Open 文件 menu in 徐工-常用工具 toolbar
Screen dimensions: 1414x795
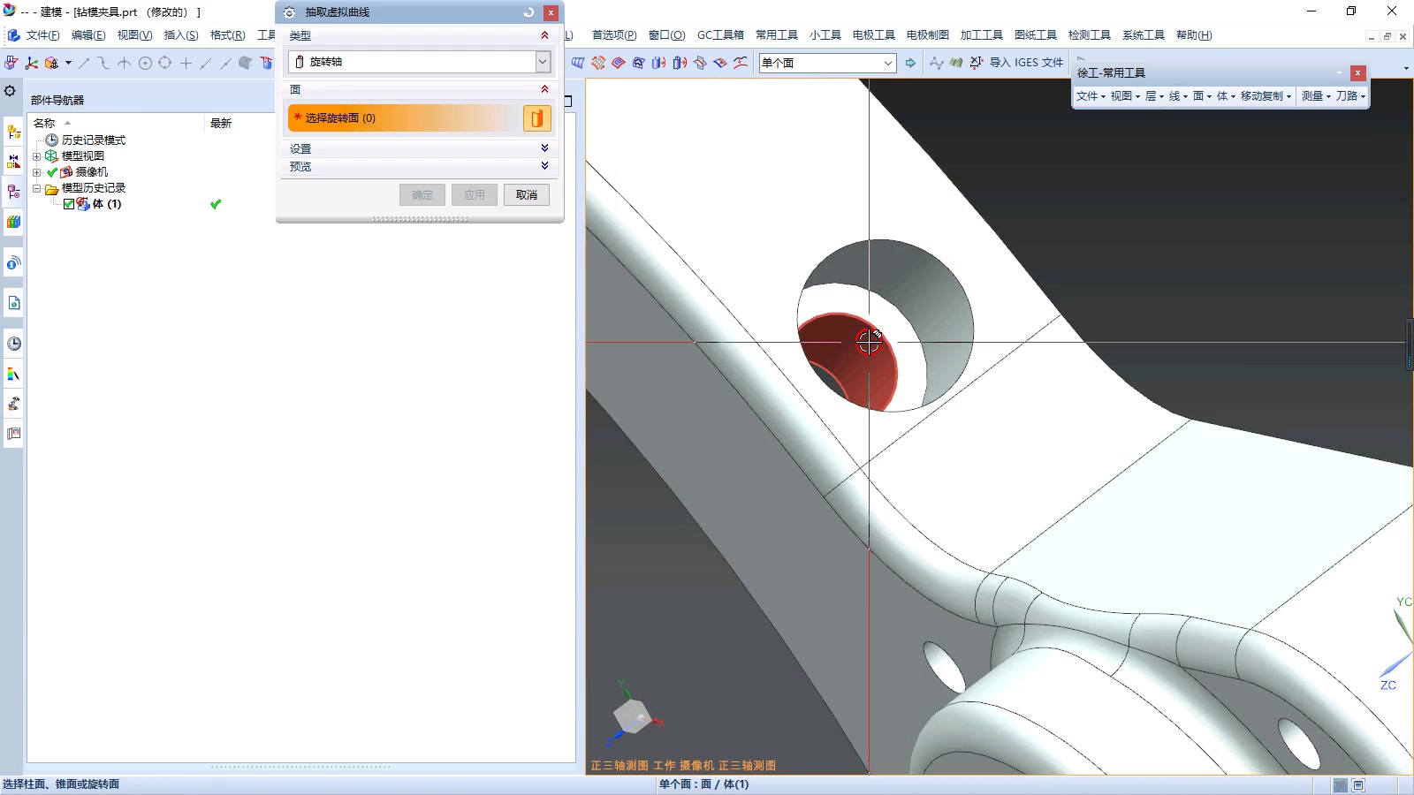pos(1091,96)
